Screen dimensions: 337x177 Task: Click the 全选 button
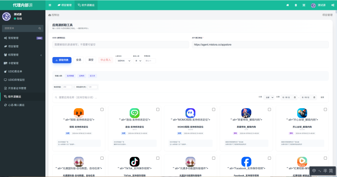point(79,60)
